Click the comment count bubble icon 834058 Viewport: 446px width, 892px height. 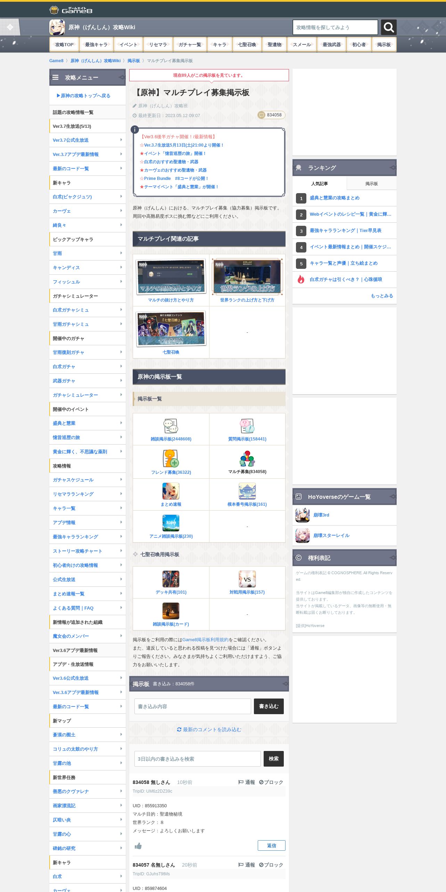(x=262, y=115)
